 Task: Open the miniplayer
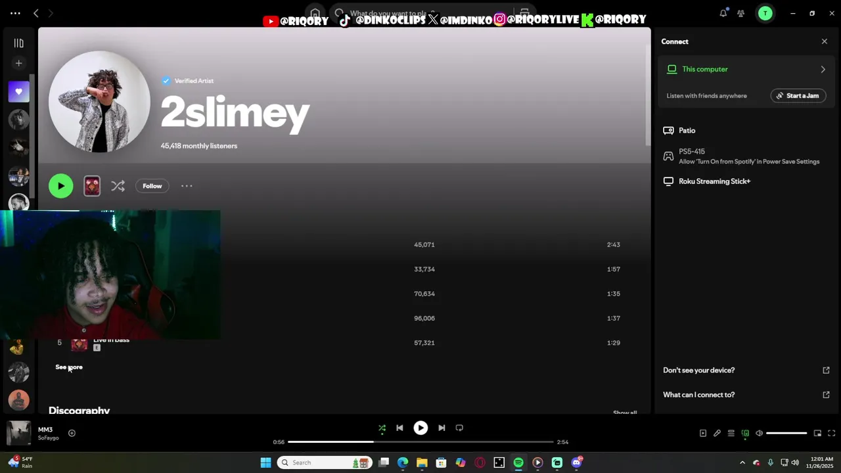pyautogui.click(x=817, y=434)
